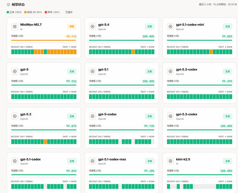Click the 99.85% availability value
This screenshot has height=193, width=238.
[71, 171]
